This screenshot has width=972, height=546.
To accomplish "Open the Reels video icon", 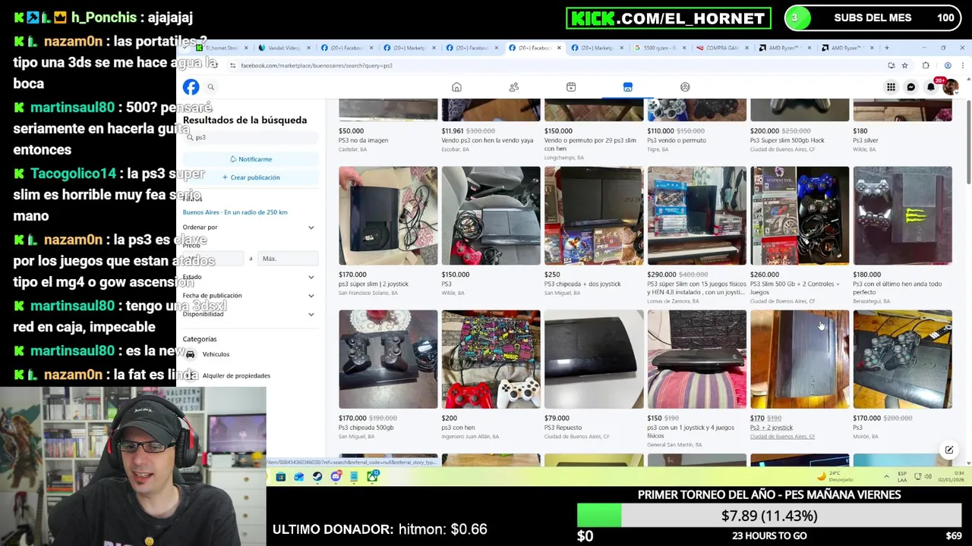I will [571, 87].
